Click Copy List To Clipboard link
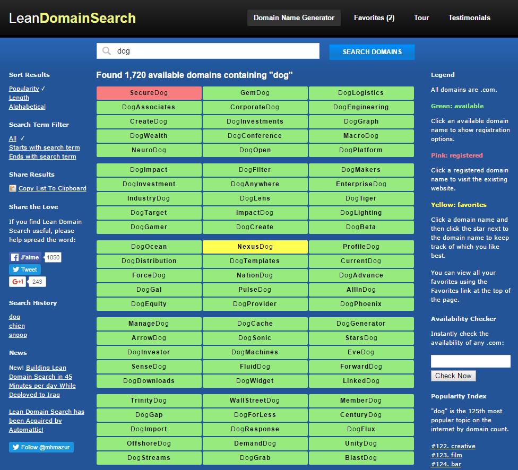The image size is (518, 470). [52, 188]
